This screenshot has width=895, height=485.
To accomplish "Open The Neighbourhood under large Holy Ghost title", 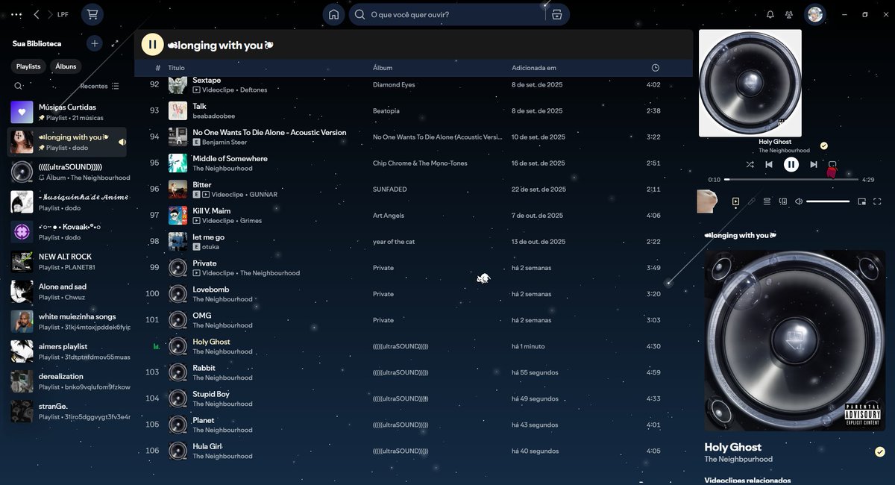I will coord(738,459).
